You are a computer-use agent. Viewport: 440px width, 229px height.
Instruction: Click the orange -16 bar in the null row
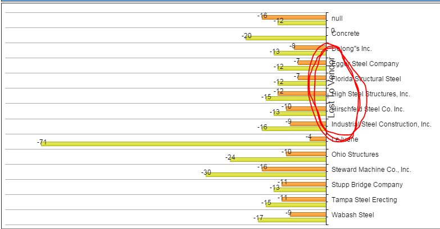[294, 17]
